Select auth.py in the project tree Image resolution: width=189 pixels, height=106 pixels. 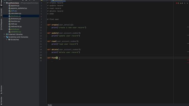tap(14, 11)
